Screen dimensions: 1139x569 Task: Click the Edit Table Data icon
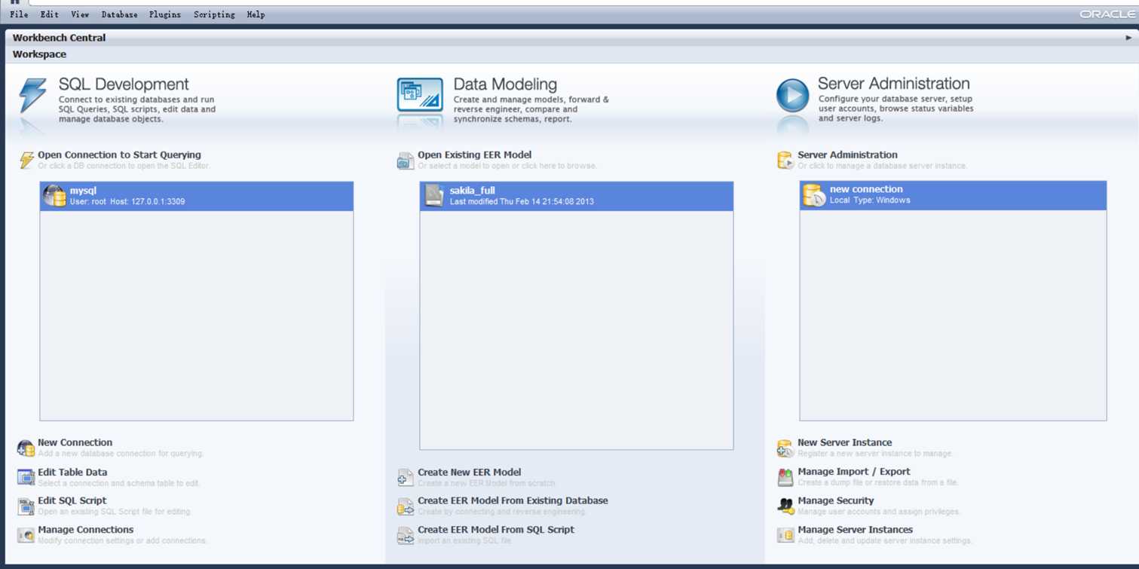point(26,477)
